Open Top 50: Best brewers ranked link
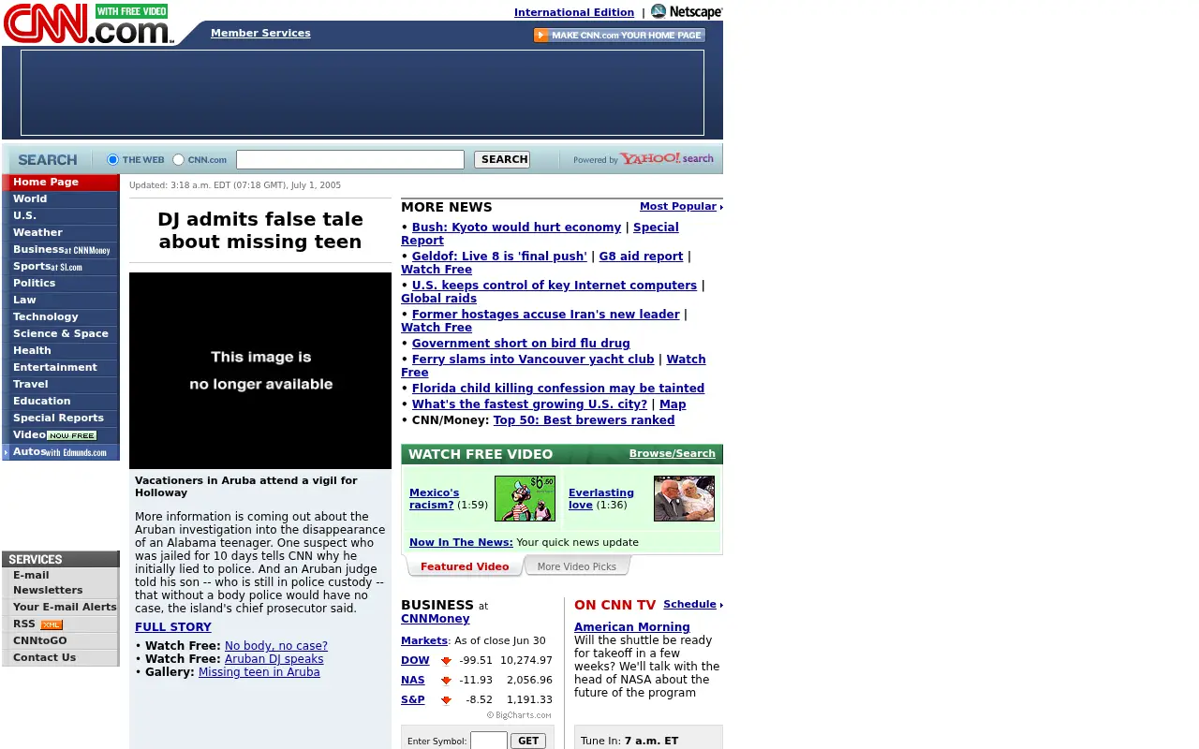1199x749 pixels. [x=584, y=420]
